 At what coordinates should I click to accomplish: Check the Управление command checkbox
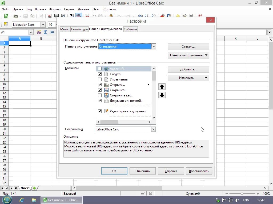[100, 79]
